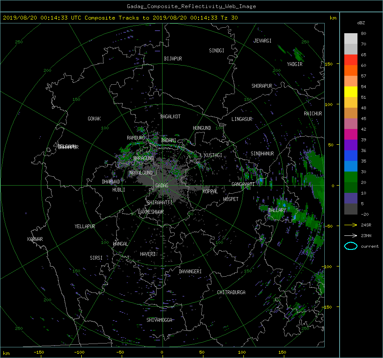Click the SHIRAHATTI city label

click(x=160, y=203)
